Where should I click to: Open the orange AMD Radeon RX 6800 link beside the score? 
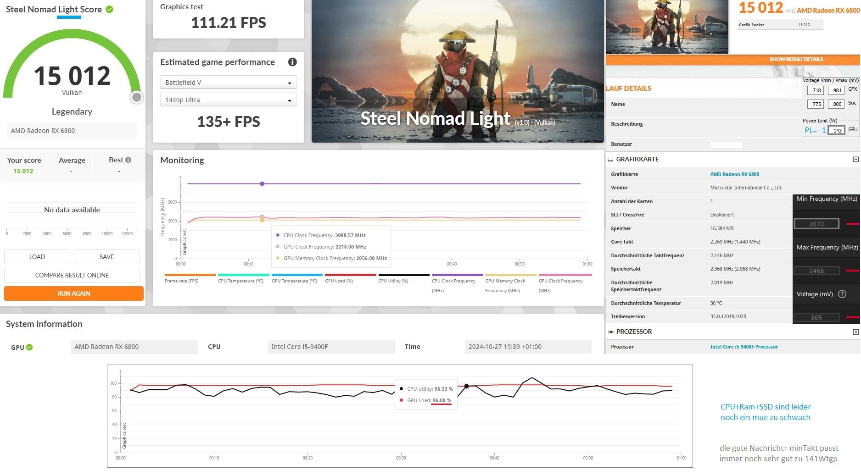point(828,10)
